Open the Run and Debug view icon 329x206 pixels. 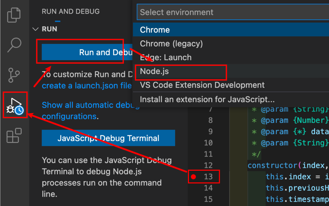pos(15,106)
